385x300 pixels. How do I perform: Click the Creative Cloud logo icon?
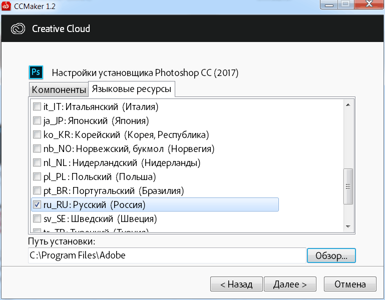(x=18, y=28)
